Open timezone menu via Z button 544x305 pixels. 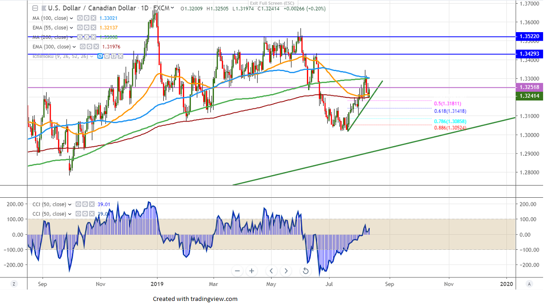point(14,284)
